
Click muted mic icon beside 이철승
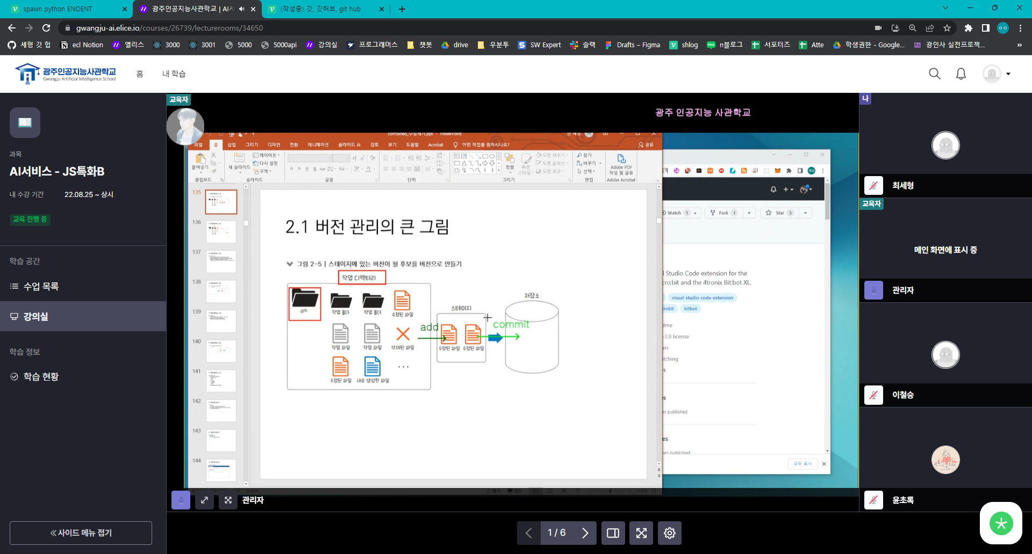[x=873, y=395]
